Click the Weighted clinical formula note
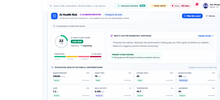 [203, 67]
